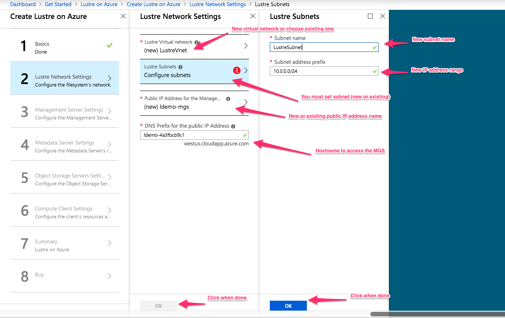The height and width of the screenshot is (318, 505).
Task: Click the chevron on Metadata Server Settings step
Action: (110, 144)
